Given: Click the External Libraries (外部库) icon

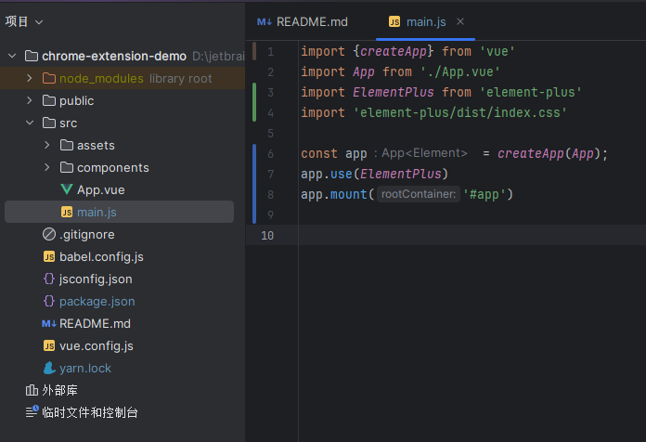Looking at the screenshot, I should [x=32, y=390].
